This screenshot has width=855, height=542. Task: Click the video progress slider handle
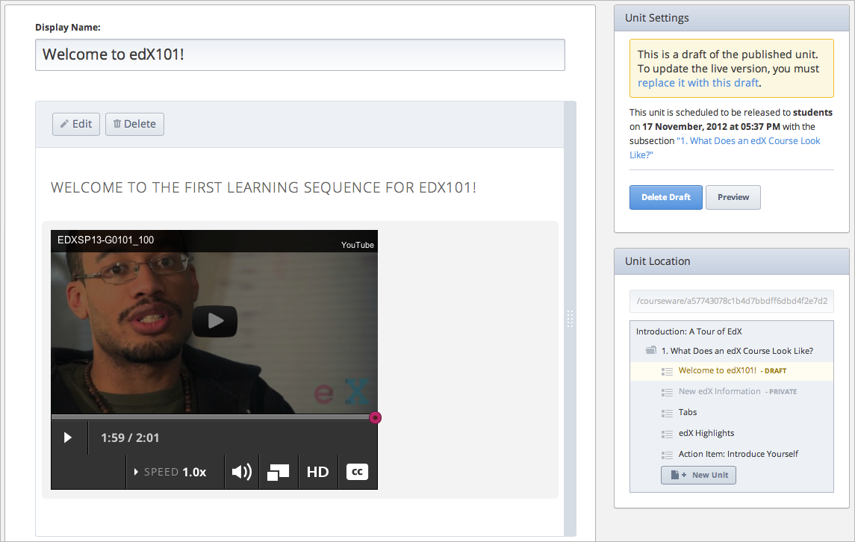click(375, 417)
